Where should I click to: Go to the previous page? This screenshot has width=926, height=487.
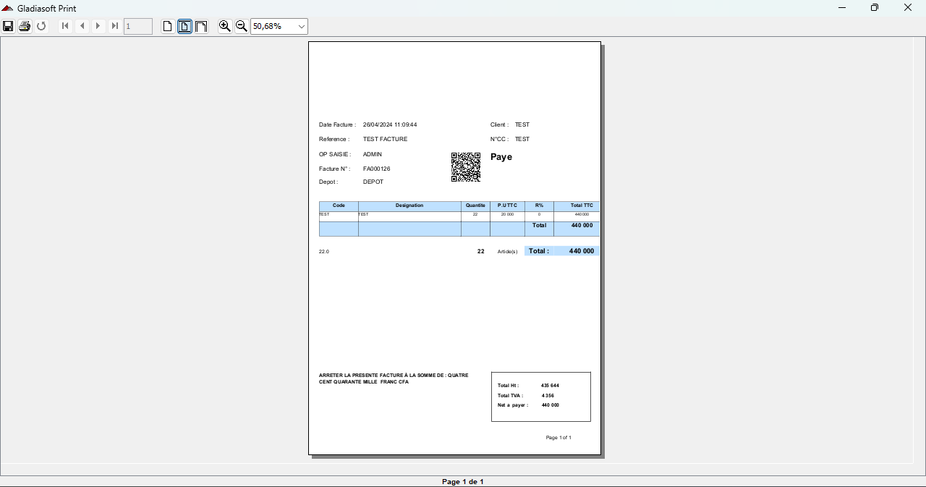pyautogui.click(x=82, y=26)
